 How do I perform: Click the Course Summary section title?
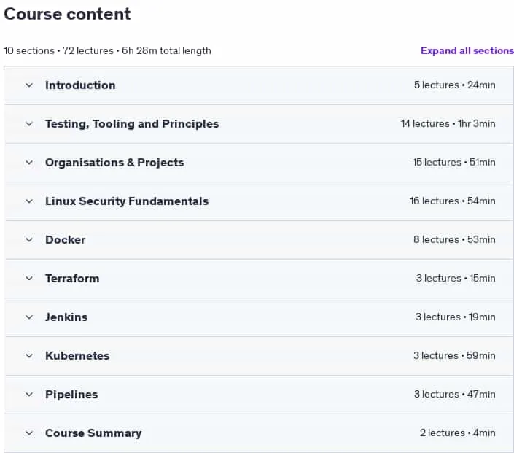93,433
